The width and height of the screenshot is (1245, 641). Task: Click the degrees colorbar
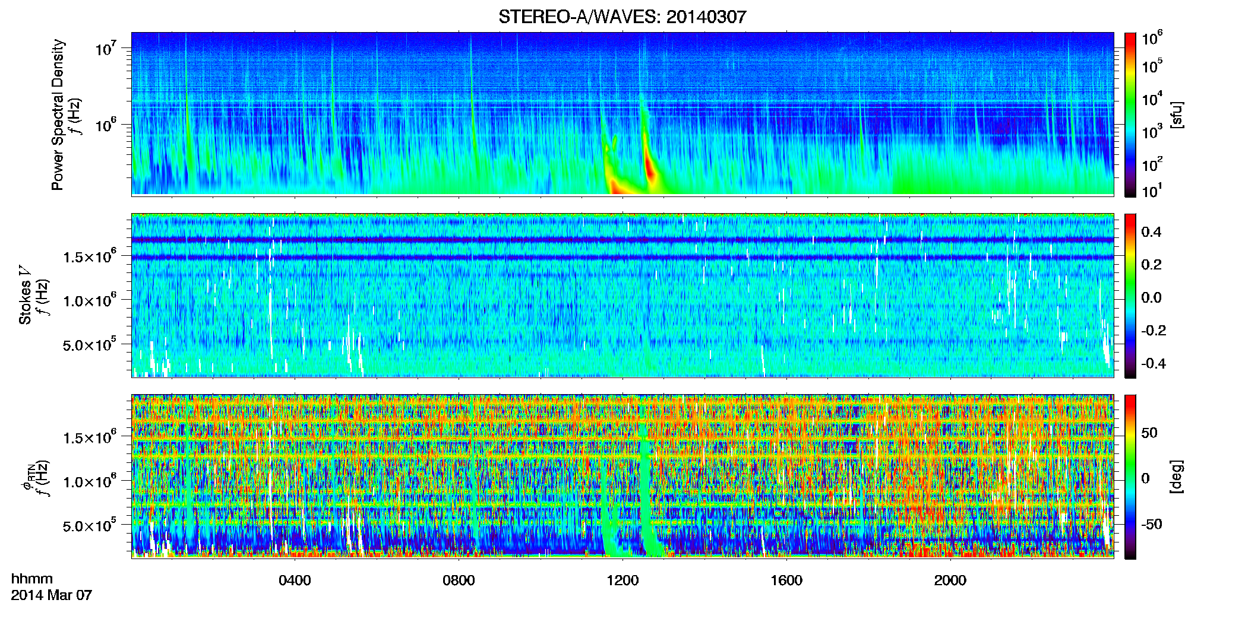[x=1130, y=477]
